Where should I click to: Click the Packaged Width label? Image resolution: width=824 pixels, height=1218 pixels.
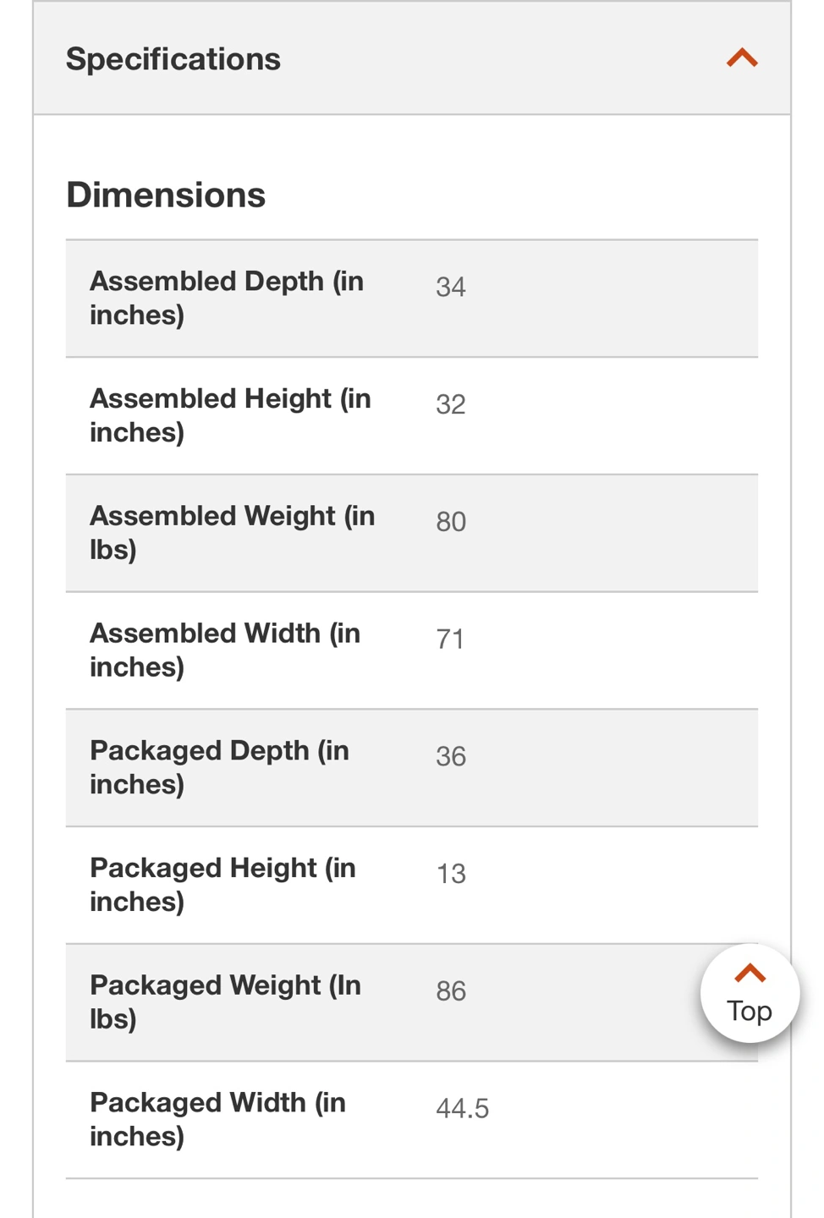point(217,1119)
